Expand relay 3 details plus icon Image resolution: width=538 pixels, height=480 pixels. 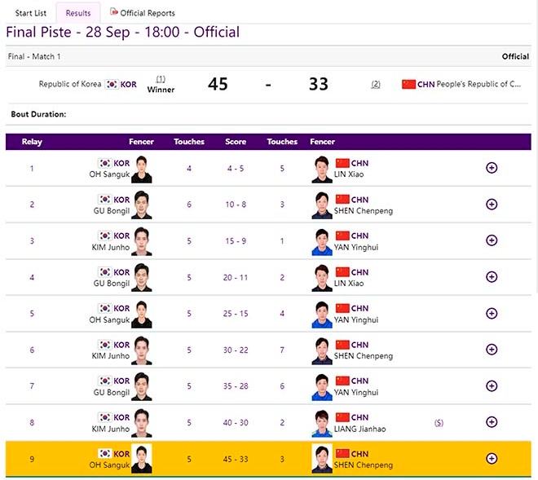tap(491, 240)
